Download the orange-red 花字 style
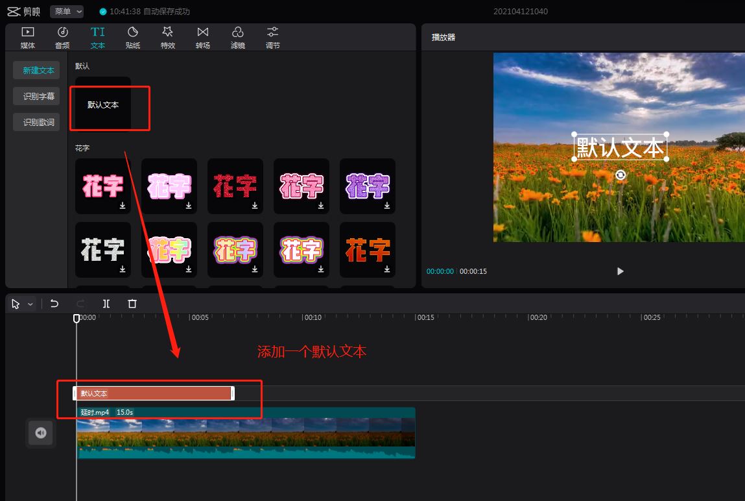 (386, 269)
